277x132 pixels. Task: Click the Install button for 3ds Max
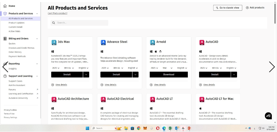pos(67,75)
